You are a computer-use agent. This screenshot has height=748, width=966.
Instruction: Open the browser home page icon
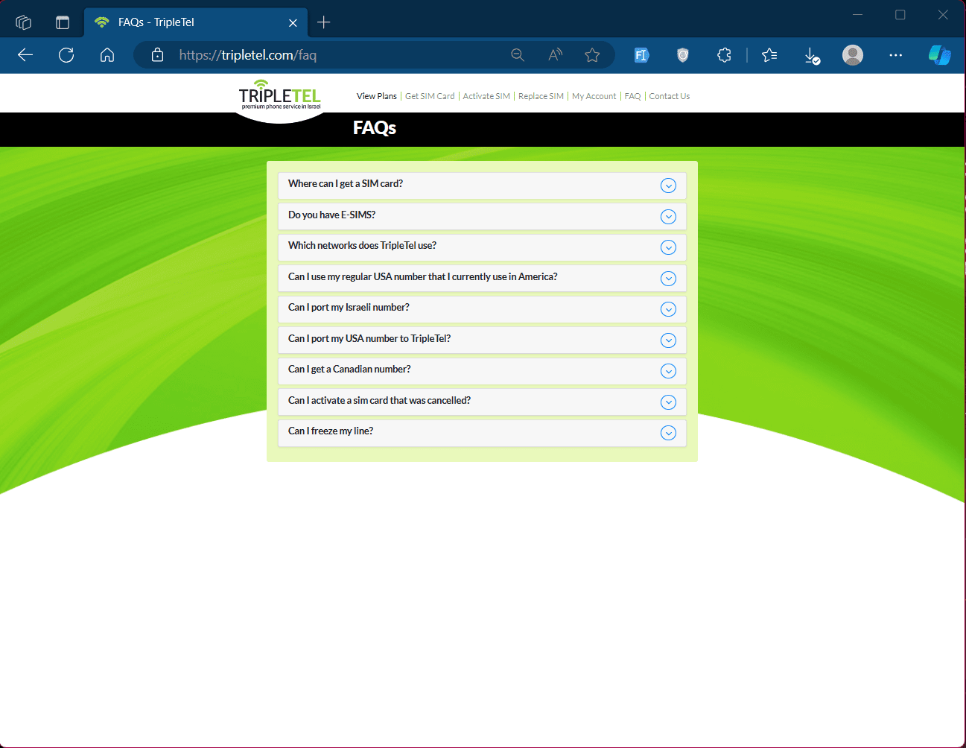pyautogui.click(x=107, y=55)
